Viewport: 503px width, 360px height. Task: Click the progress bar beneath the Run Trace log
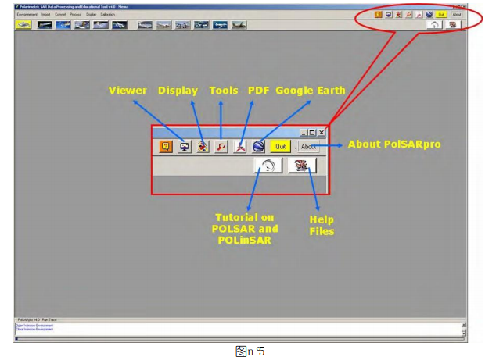(x=240, y=339)
